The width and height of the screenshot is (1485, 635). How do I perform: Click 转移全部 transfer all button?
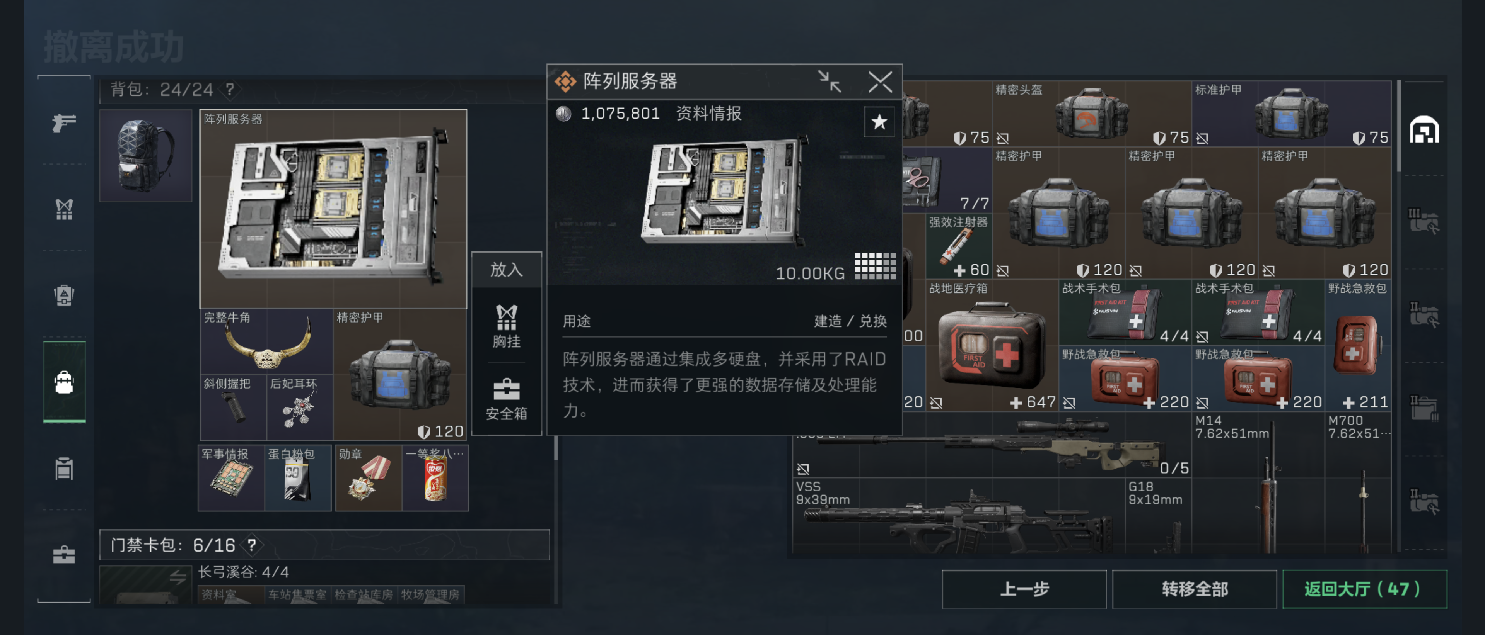click(1194, 589)
